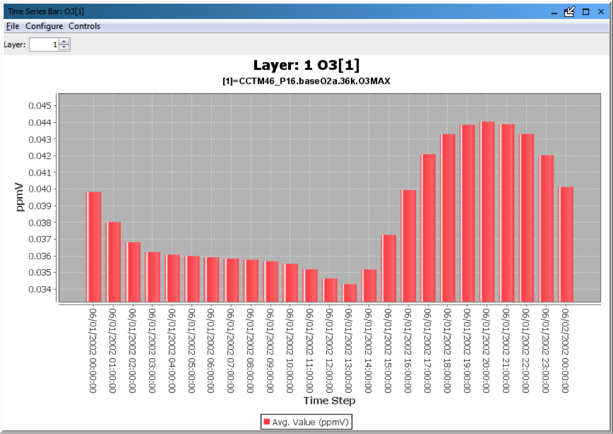
Task: Select the lowest bar at 06/01/2002 13:00:00
Action: click(x=349, y=293)
